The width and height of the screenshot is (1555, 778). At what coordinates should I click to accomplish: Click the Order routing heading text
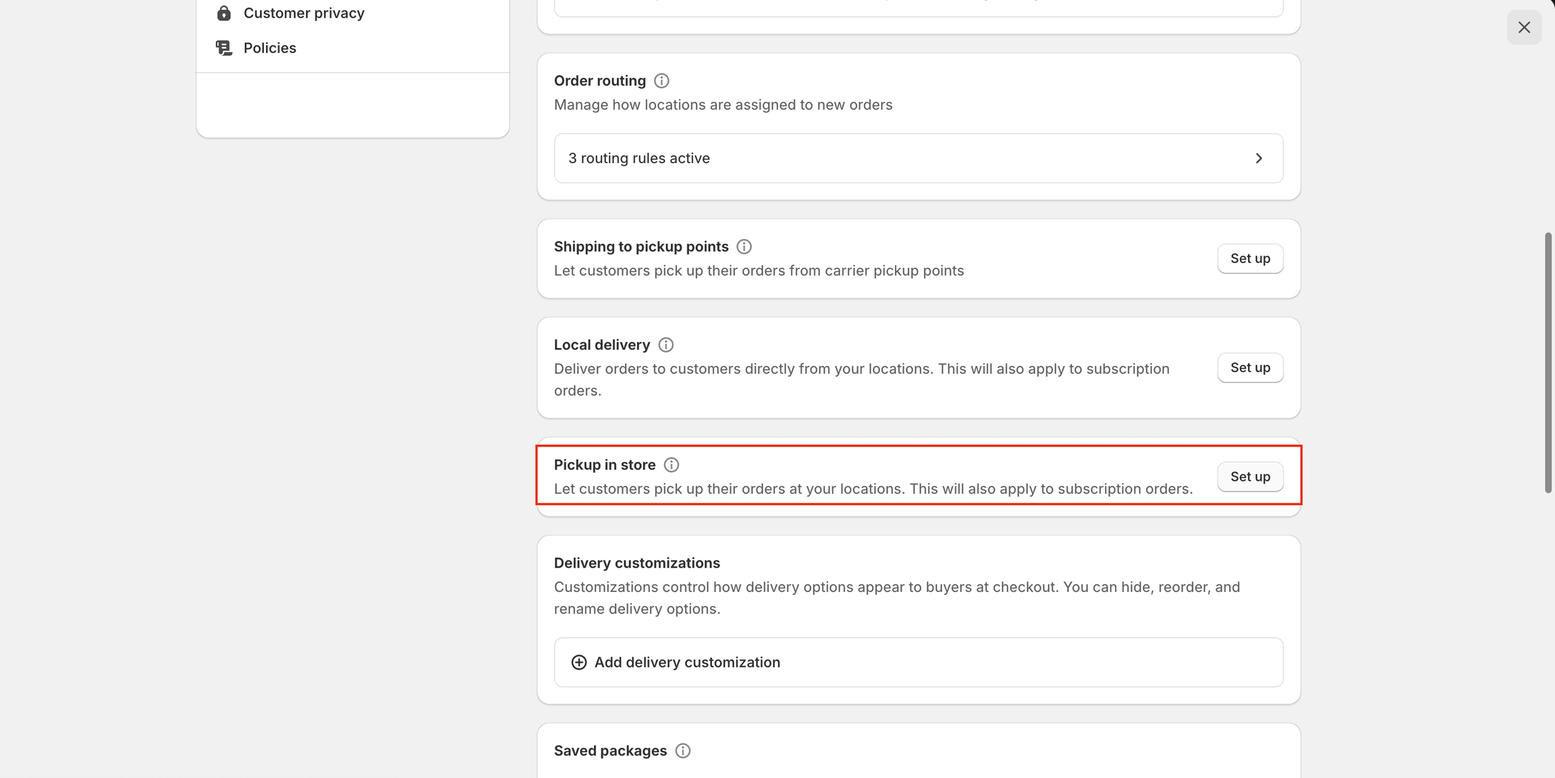pyautogui.click(x=599, y=81)
